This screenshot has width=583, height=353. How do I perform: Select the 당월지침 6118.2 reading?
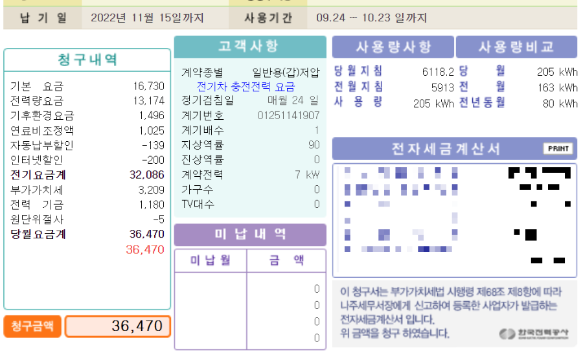[438, 72]
